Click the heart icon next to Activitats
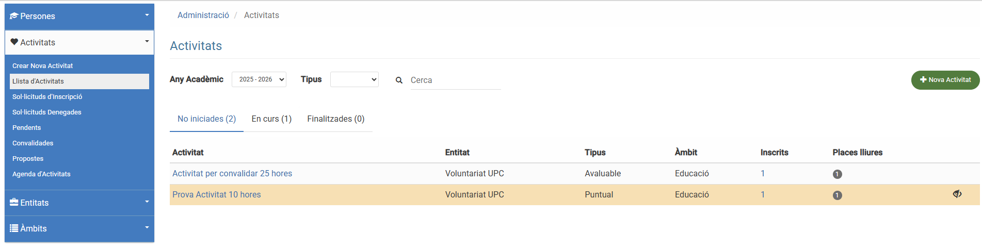The width and height of the screenshot is (982, 249). point(14,42)
